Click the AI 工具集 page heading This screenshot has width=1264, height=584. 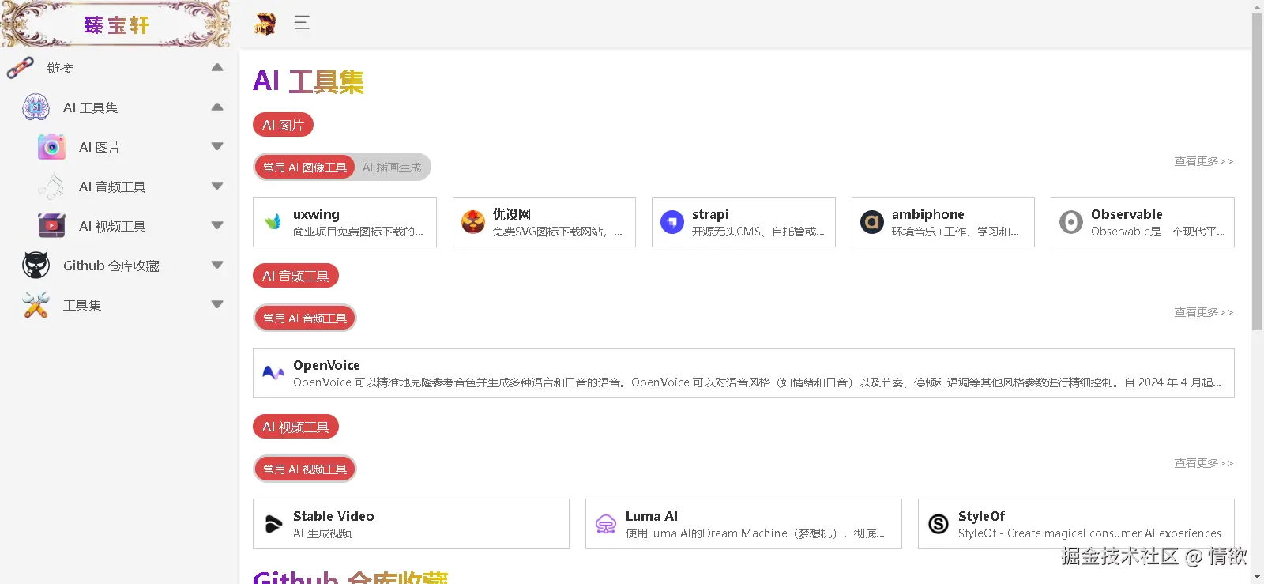[308, 81]
